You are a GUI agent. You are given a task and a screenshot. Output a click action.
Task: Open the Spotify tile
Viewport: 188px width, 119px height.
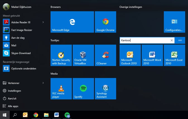coord(83,89)
